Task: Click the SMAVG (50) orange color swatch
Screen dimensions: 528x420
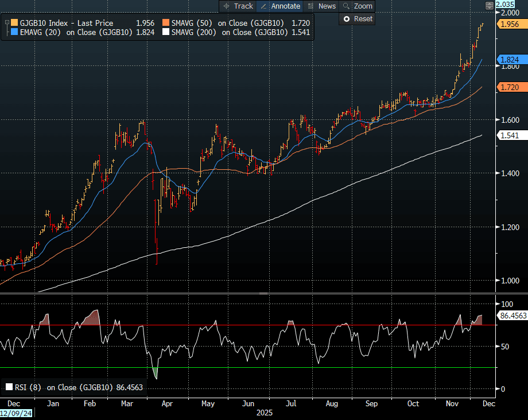Action: point(166,23)
